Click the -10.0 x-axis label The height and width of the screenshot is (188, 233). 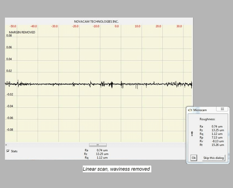96,26
